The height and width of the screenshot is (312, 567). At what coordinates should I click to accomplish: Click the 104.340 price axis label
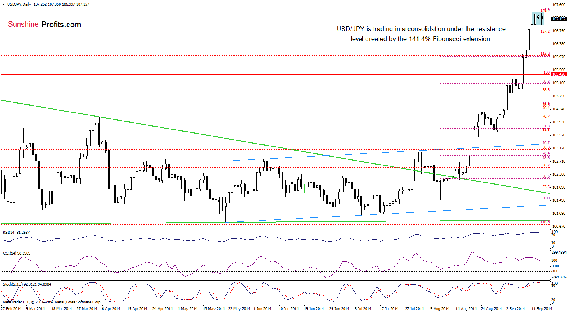558,109
